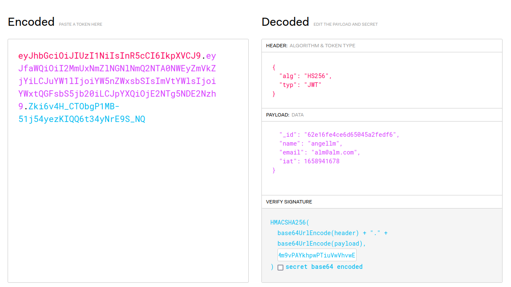This screenshot has width=511, height=287.
Task: Click the HEADER: ALGORITHM & TOKEN TYPE title
Action: point(310,46)
